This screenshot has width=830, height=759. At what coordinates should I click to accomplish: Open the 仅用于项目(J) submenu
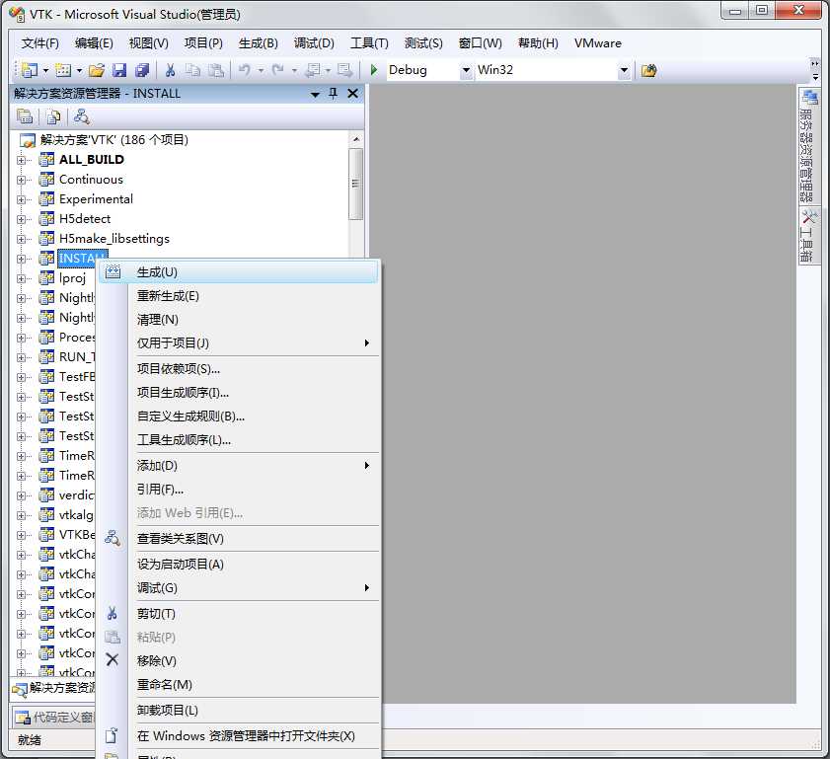click(x=239, y=342)
